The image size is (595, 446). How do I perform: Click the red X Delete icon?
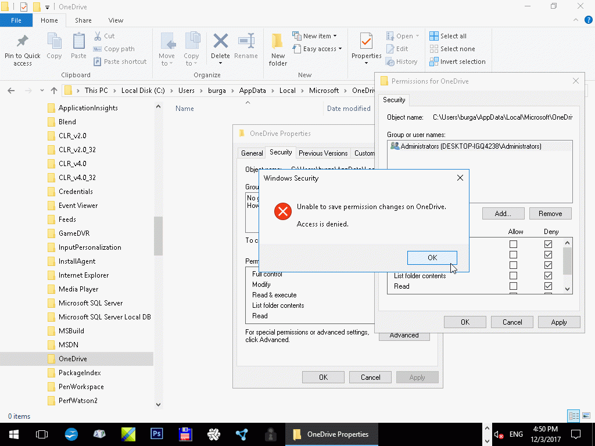(220, 41)
